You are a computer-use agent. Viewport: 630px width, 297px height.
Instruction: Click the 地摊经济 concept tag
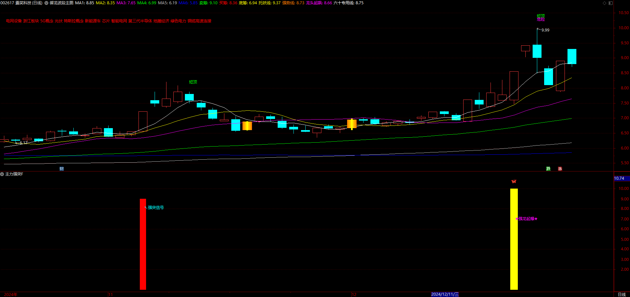(161, 21)
